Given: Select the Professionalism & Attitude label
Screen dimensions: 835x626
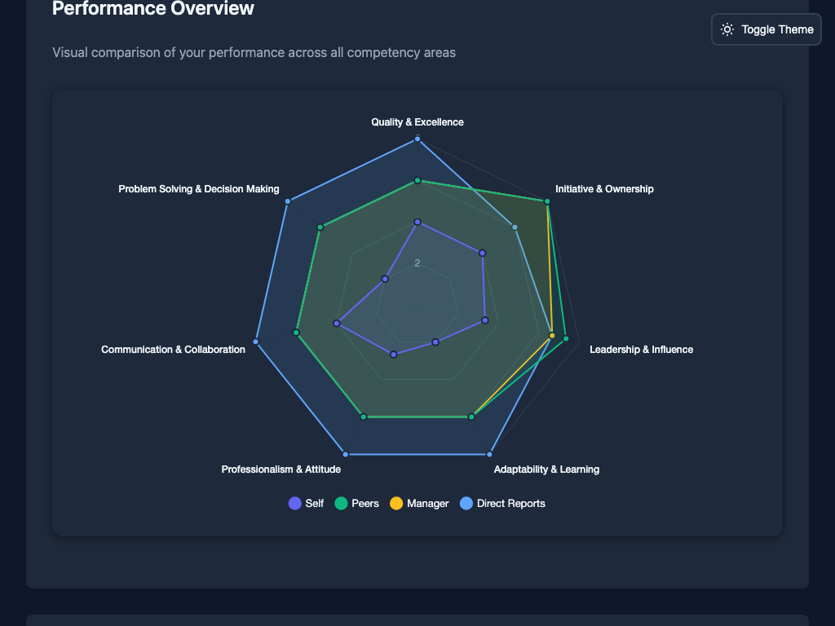Looking at the screenshot, I should tap(281, 469).
